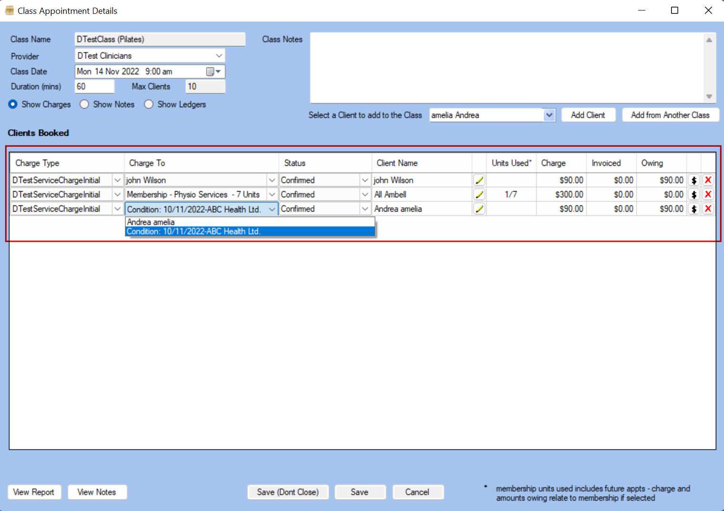Click the $300.00 charge cell
Viewport: 724px width, 511px height.
pyautogui.click(x=561, y=194)
